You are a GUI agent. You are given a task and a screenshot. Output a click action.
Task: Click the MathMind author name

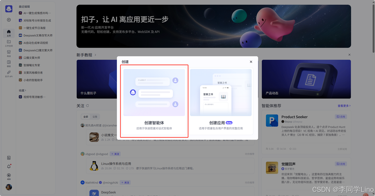tap(92, 183)
